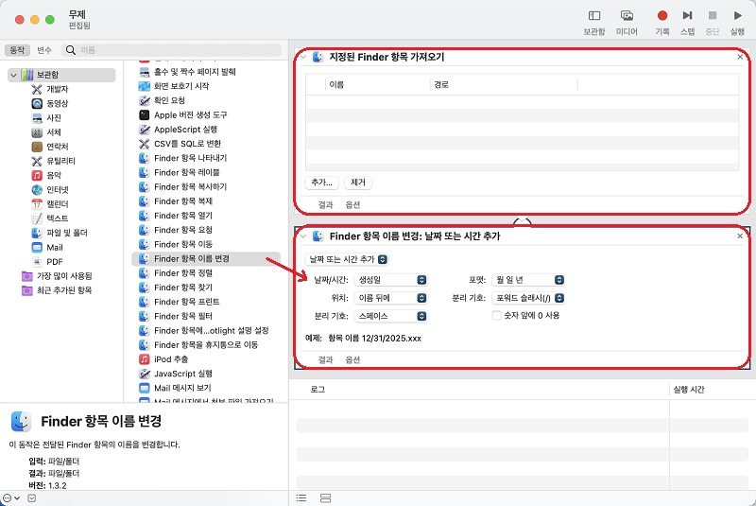This screenshot has height=506, width=756.
Task: Click the 중단 stop button
Action: click(713, 22)
